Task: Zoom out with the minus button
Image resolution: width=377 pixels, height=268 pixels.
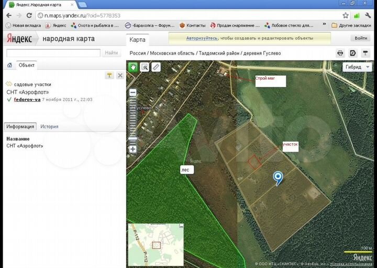Action: pyautogui.click(x=132, y=92)
